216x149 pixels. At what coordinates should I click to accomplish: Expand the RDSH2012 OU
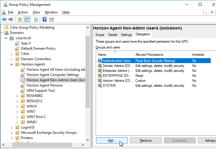[17, 101]
